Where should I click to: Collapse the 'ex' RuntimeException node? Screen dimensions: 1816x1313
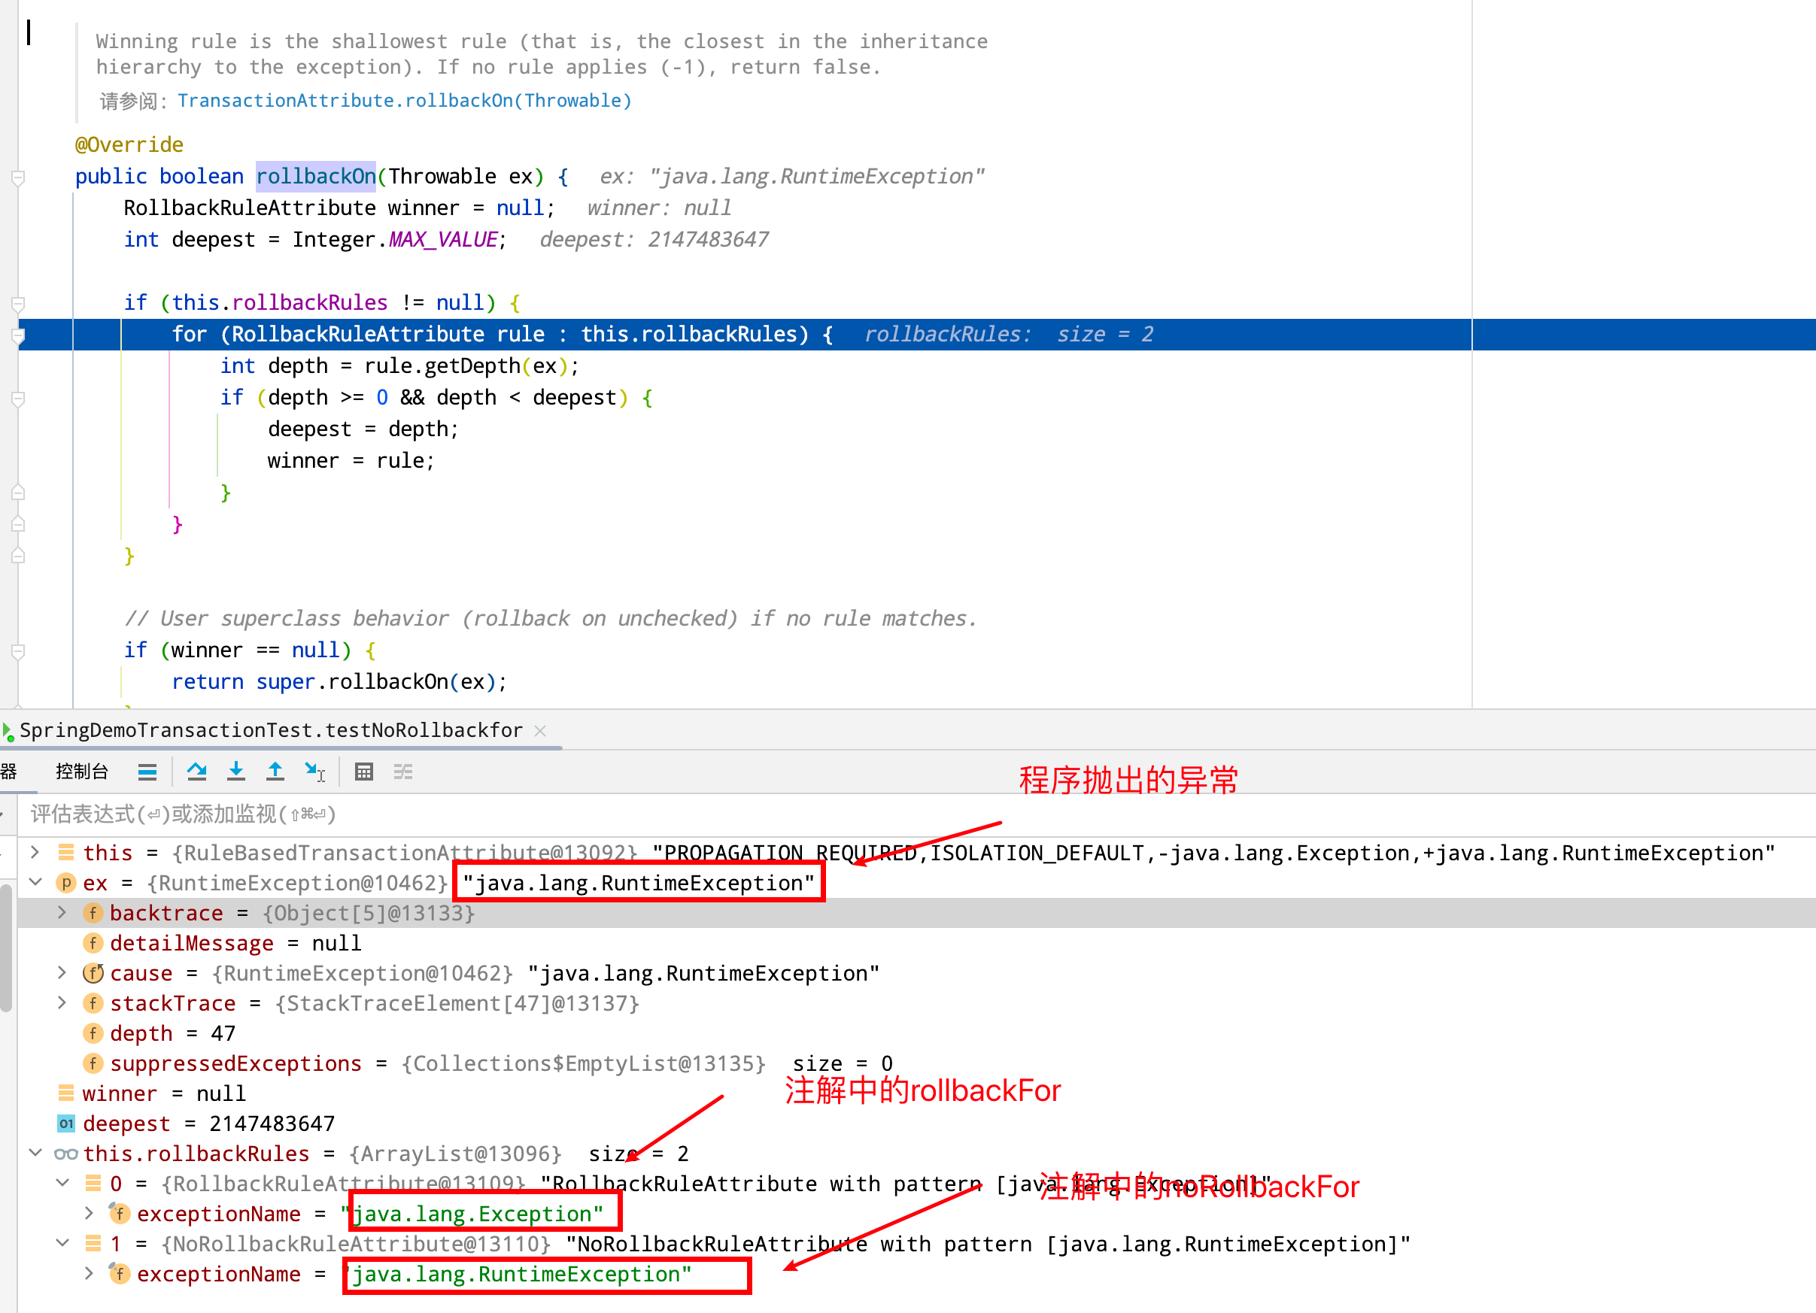[x=35, y=882]
